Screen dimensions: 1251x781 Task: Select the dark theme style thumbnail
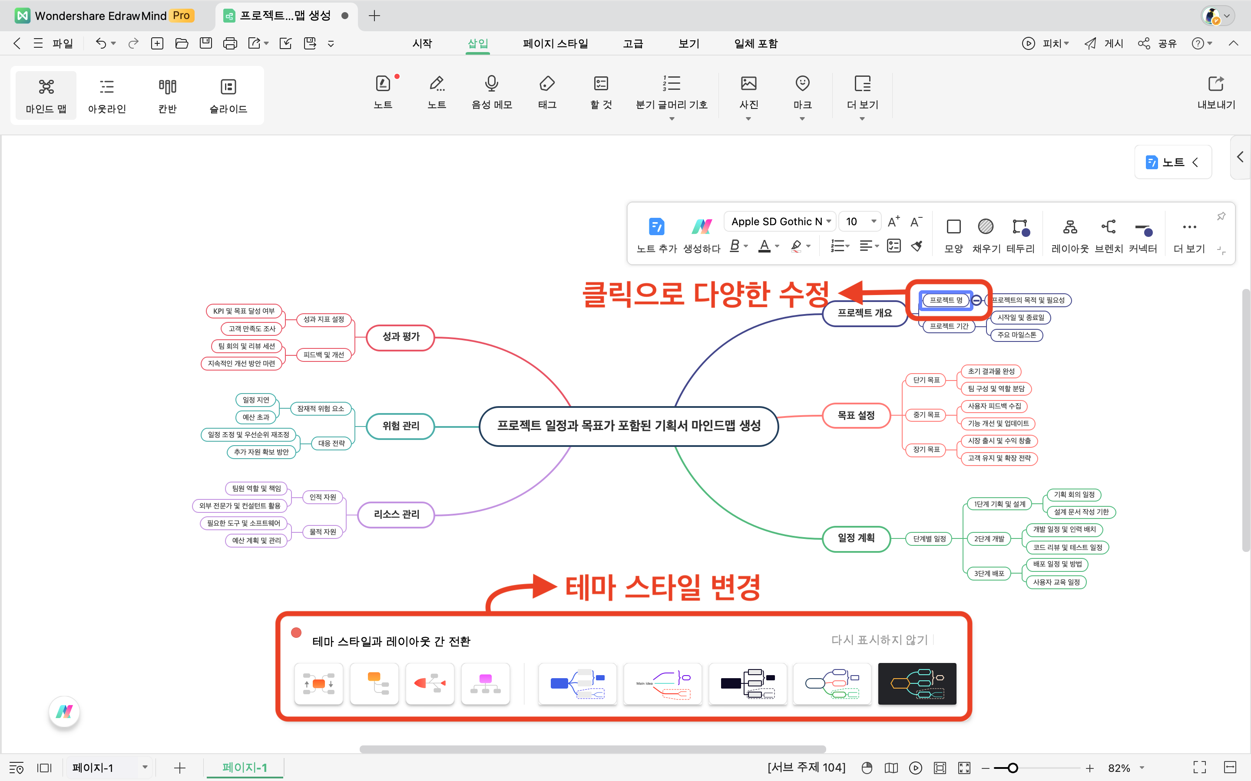[917, 684]
